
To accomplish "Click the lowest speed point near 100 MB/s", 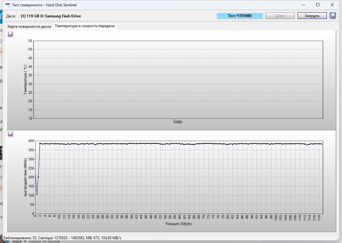I will pos(37,194).
